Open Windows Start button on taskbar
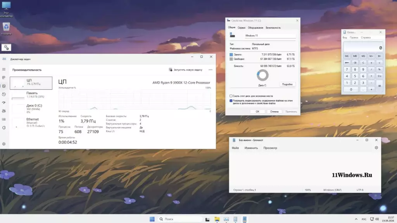 pyautogui.click(x=152, y=219)
